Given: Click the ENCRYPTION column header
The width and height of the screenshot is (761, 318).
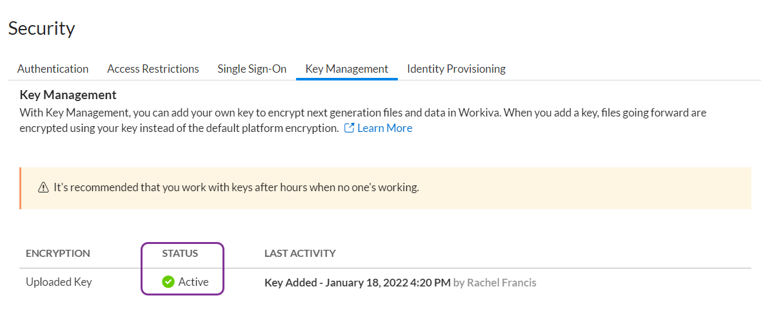Looking at the screenshot, I should coord(58,254).
